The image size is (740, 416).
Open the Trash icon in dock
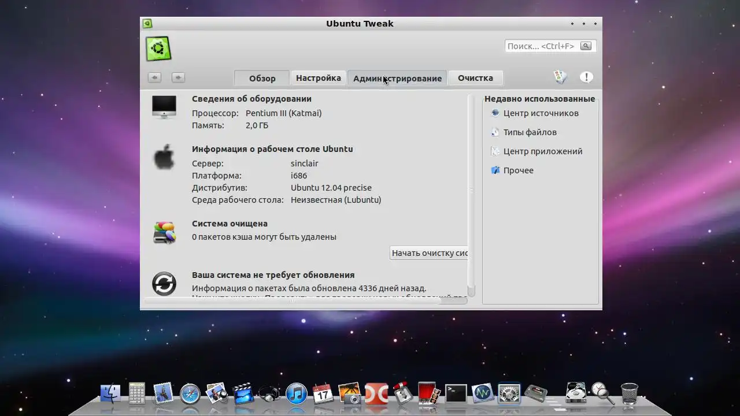629,393
